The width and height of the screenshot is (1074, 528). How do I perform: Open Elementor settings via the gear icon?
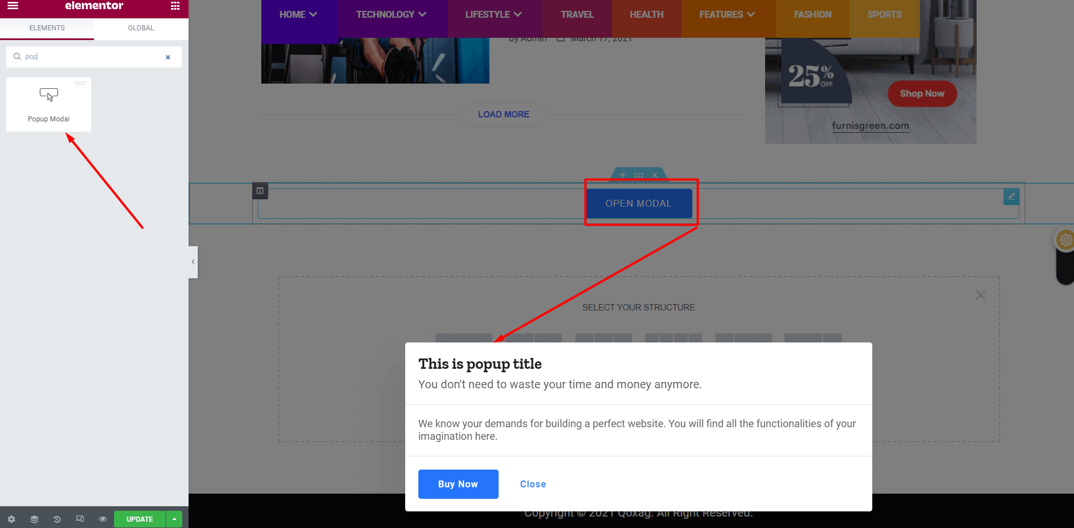11,519
